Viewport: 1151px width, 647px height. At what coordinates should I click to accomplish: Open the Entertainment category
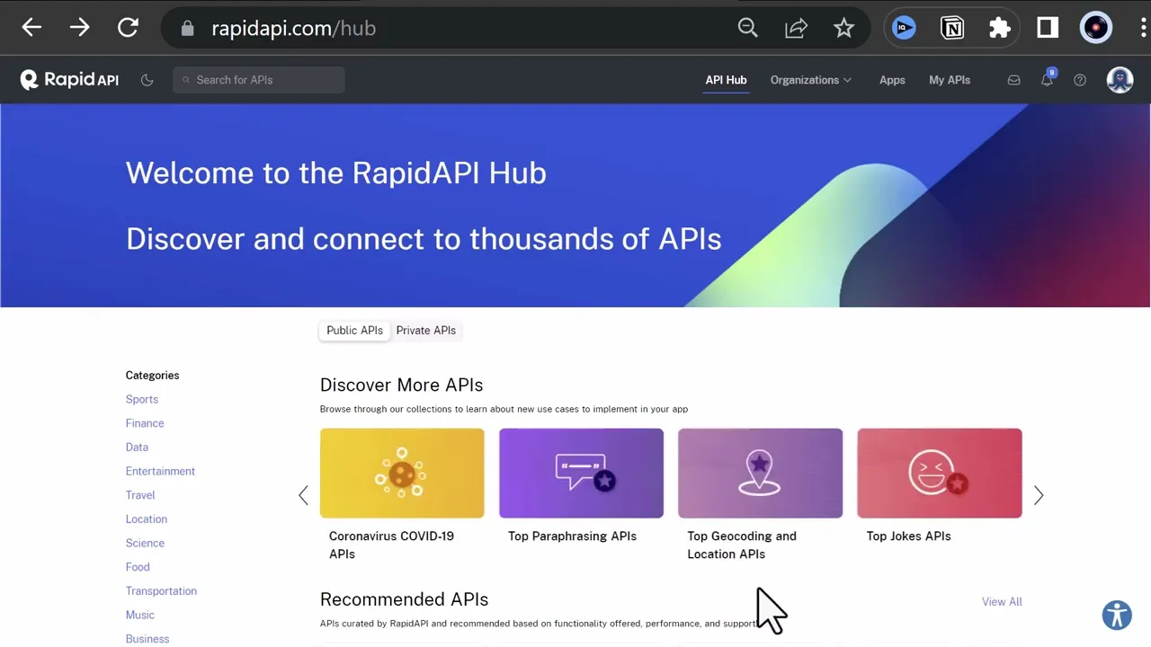160,471
